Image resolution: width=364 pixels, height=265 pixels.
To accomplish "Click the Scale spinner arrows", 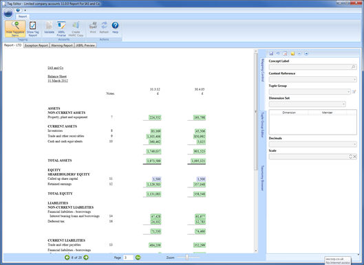I will click(x=350, y=157).
